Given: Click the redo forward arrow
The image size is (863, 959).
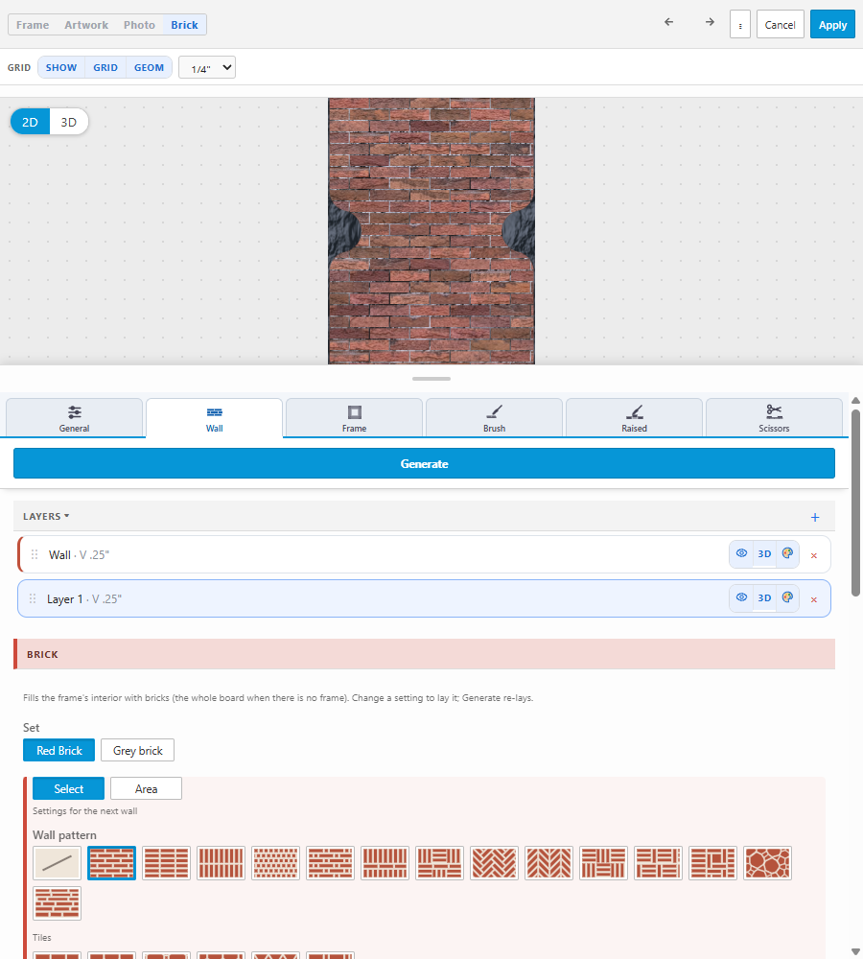Looking at the screenshot, I should tap(710, 22).
